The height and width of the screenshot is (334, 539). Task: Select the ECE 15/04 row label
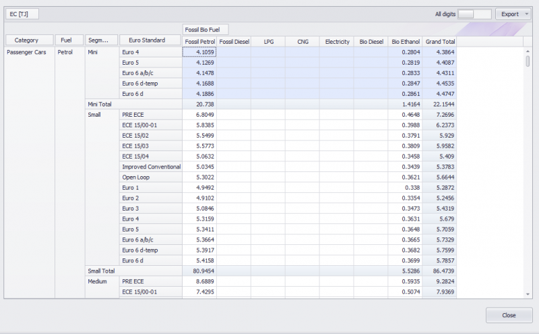point(150,157)
